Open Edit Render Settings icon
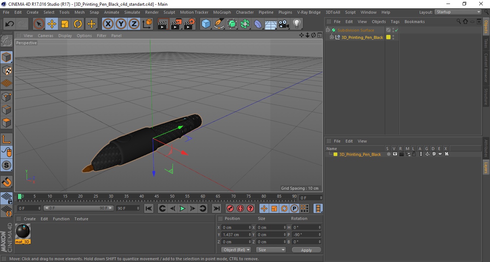Image resolution: width=490 pixels, height=262 pixels. click(190, 24)
